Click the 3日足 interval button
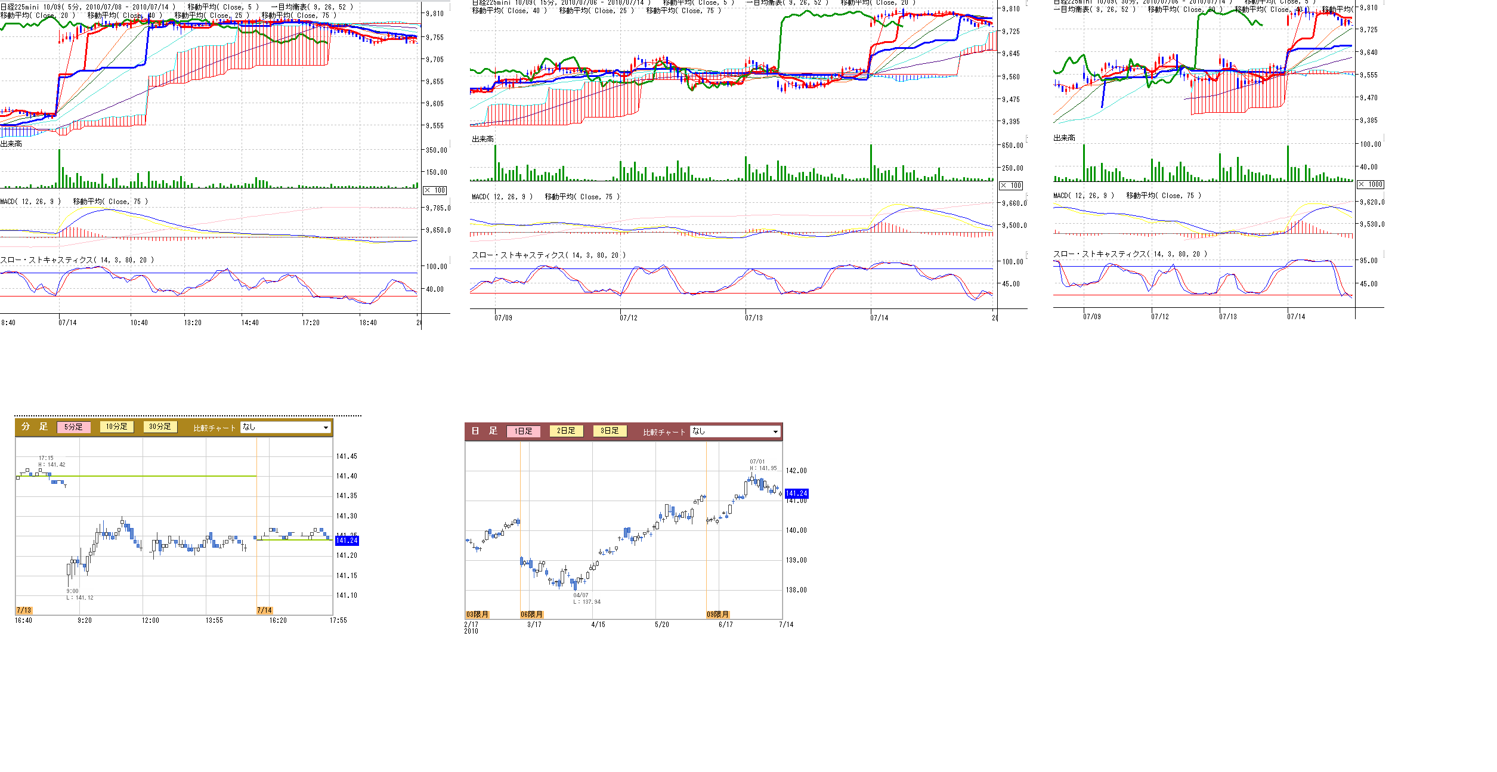 (x=610, y=431)
